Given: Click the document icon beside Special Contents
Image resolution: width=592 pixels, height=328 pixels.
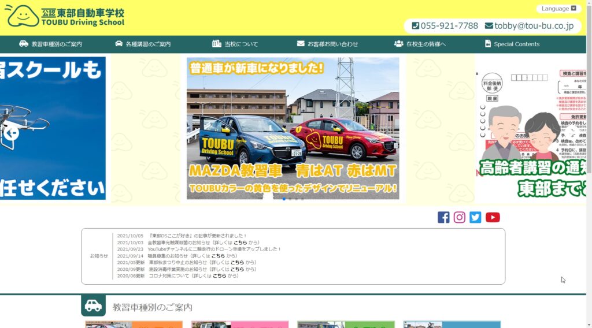Looking at the screenshot, I should coord(488,44).
